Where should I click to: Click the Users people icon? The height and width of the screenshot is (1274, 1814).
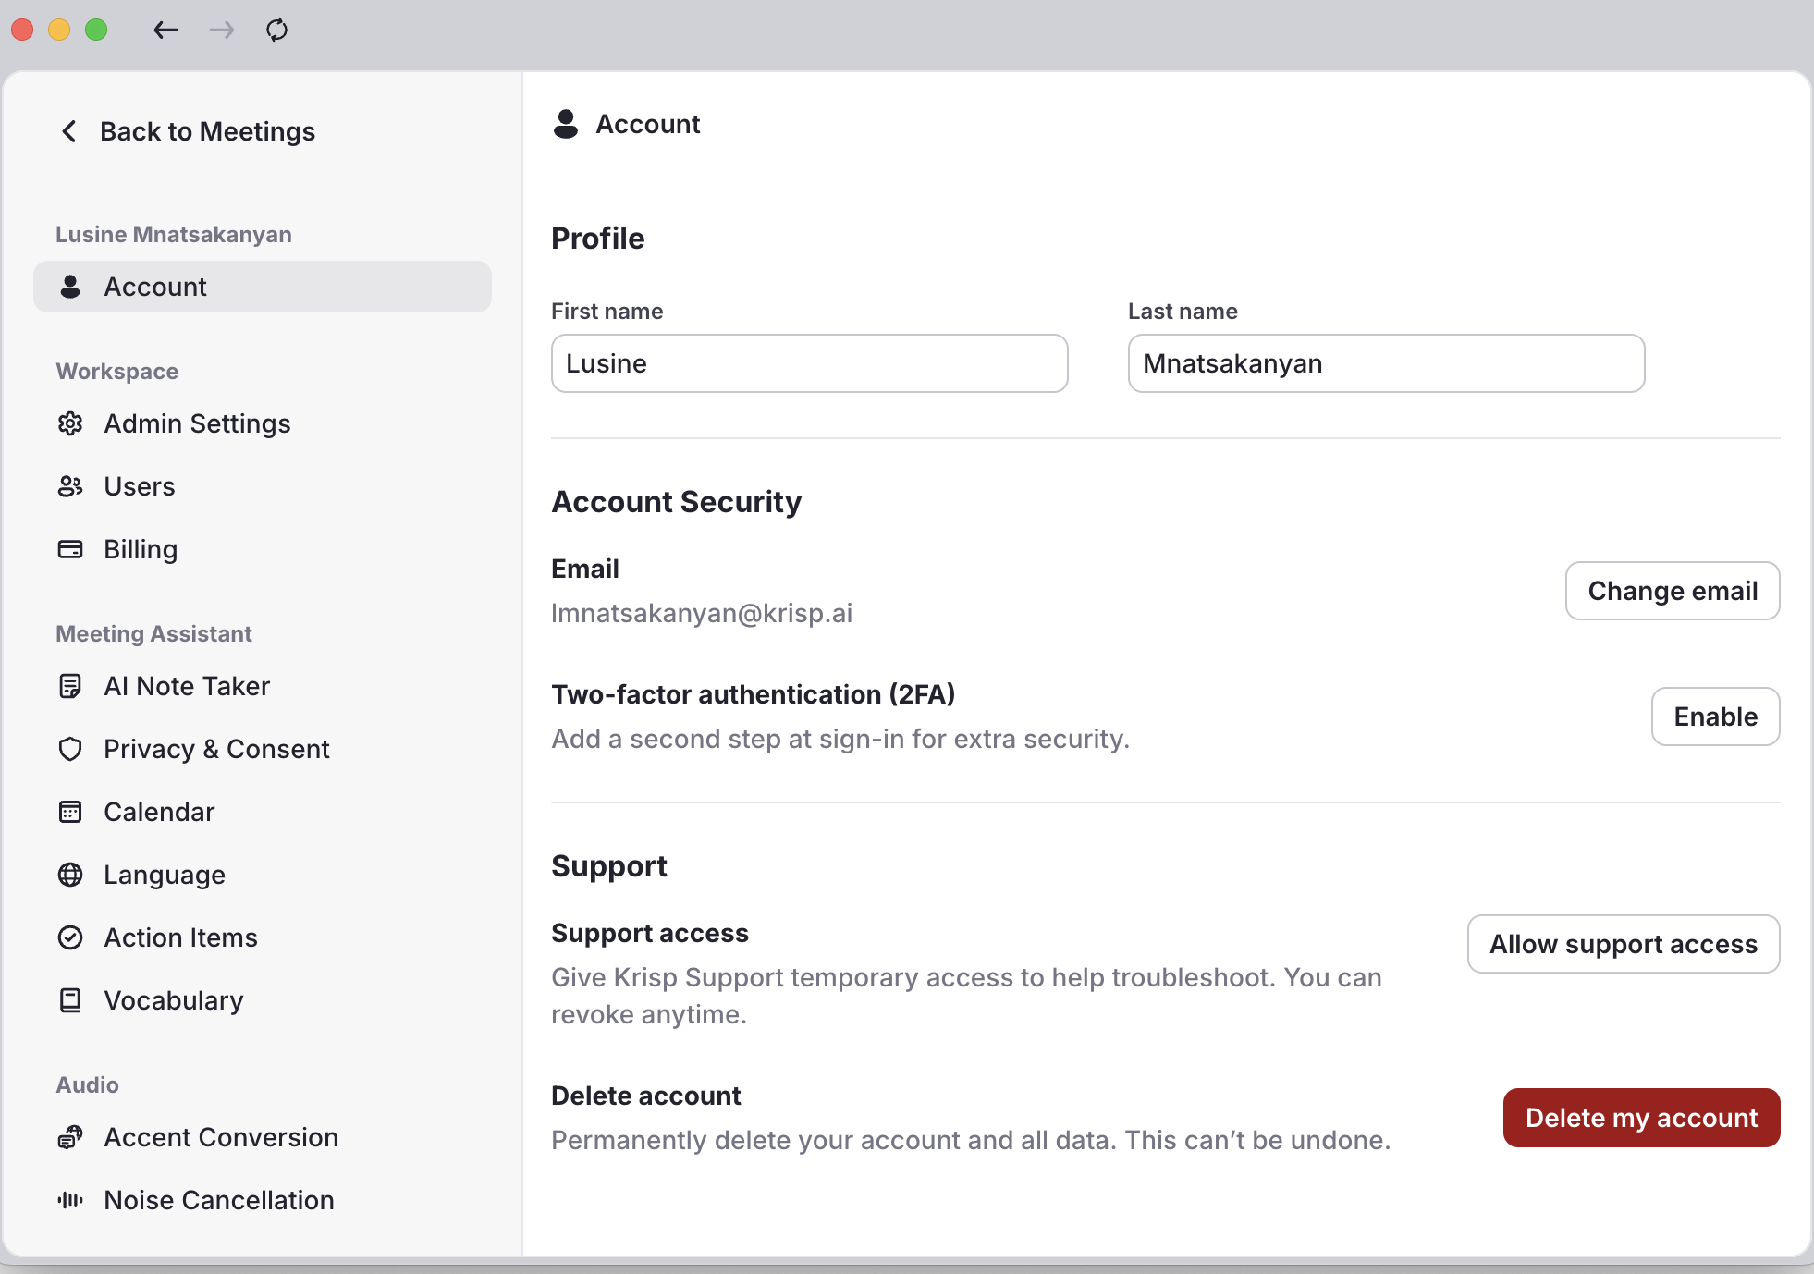(x=70, y=486)
